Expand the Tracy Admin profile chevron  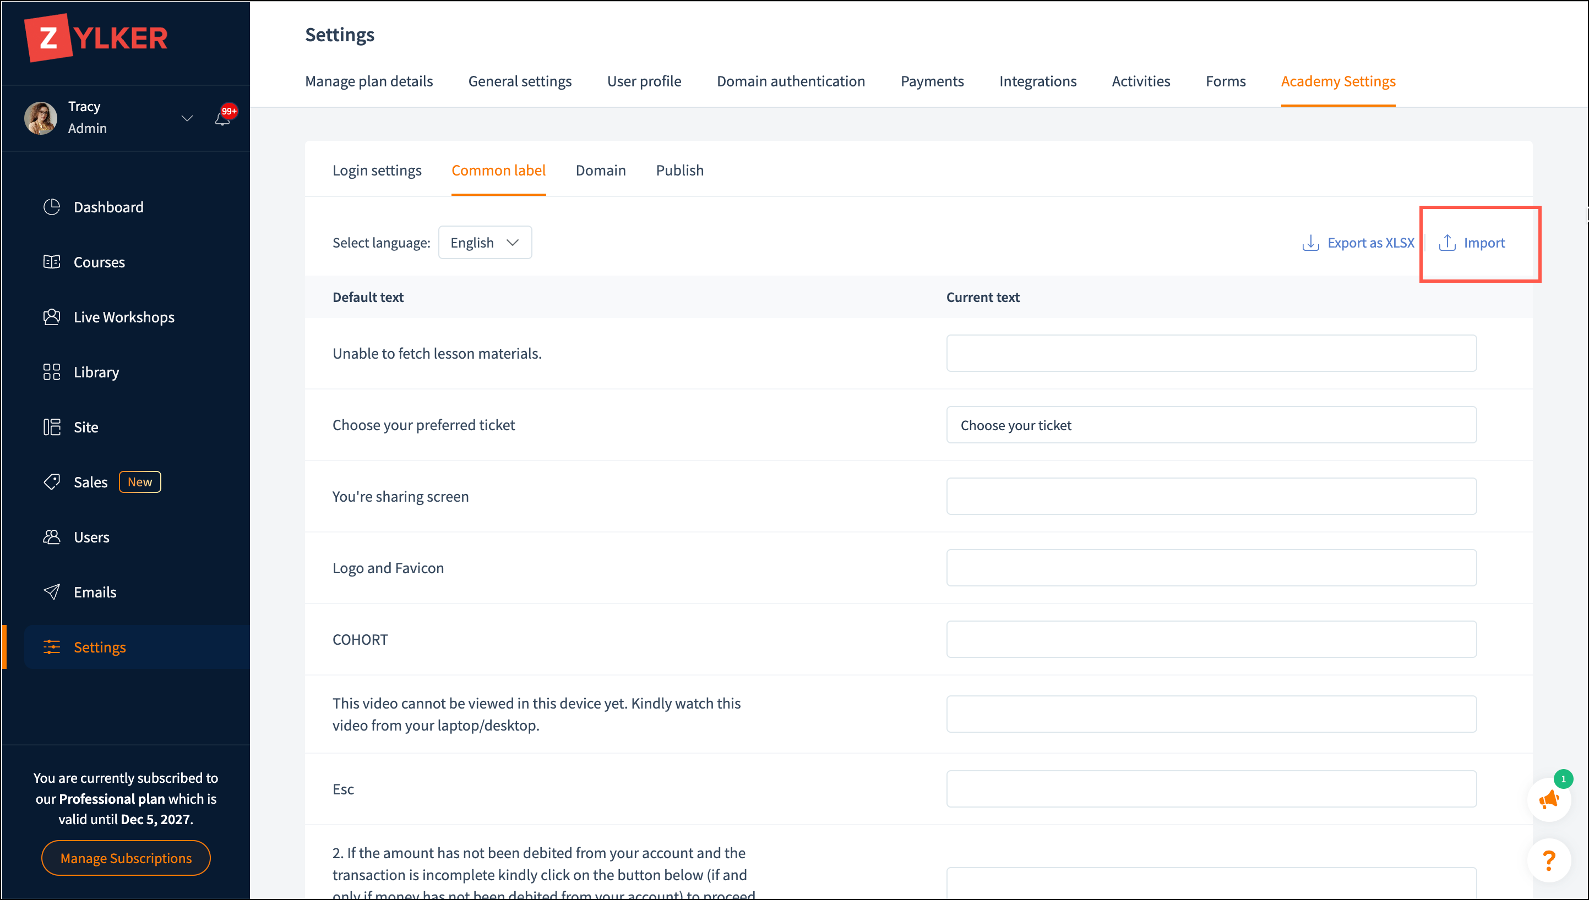pyautogui.click(x=187, y=117)
